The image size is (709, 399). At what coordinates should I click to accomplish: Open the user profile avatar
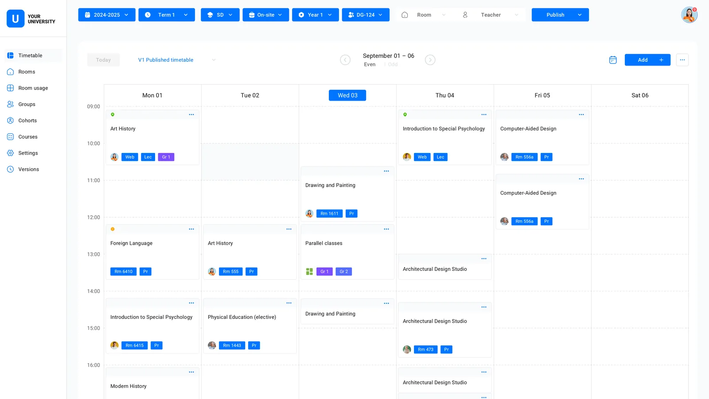coord(689,15)
